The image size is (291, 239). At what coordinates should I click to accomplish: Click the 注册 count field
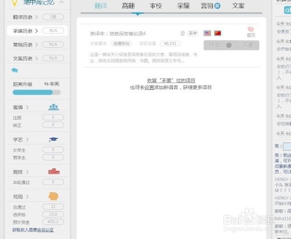[x=53, y=117]
